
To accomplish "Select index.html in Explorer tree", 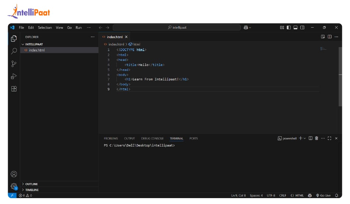I will [59, 50].
